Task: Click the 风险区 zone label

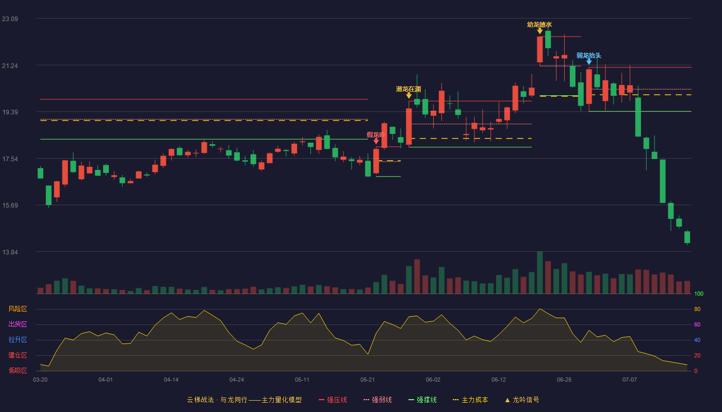Action: coord(18,309)
